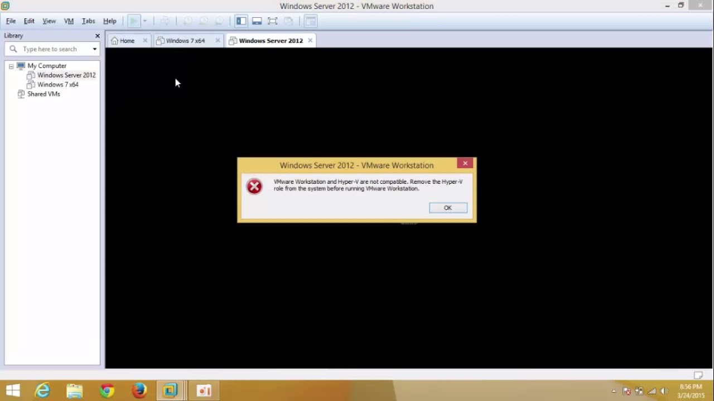Screen dimensions: 714x401
Task: Click the message log icon in status bar
Action: (x=698, y=375)
